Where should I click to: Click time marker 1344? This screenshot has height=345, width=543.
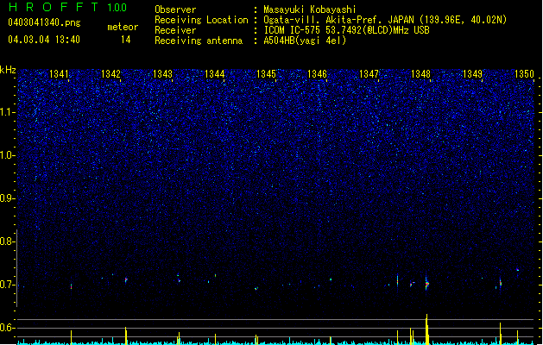(214, 73)
